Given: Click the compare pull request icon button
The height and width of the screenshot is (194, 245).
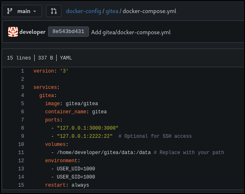Looking at the screenshot, I should click(54, 11).
